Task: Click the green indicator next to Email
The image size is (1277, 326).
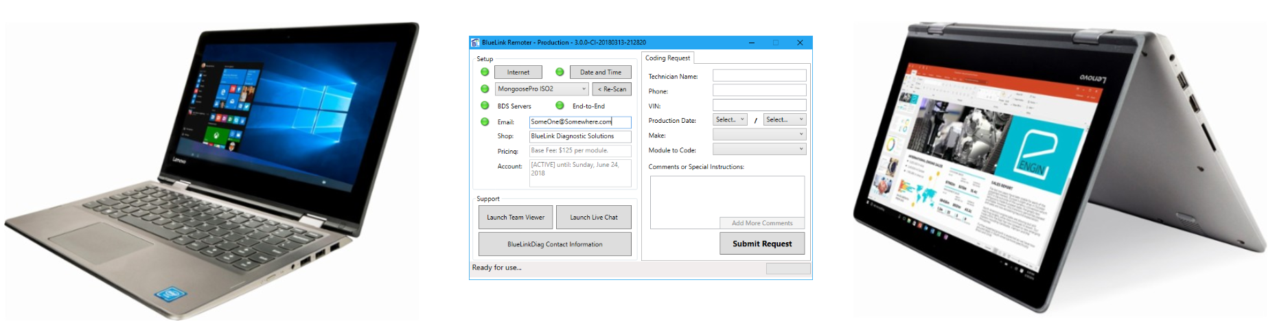Action: coord(485,122)
